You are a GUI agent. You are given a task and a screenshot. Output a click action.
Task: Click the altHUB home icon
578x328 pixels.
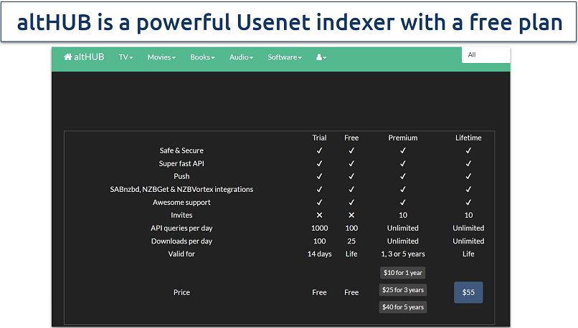(68, 57)
